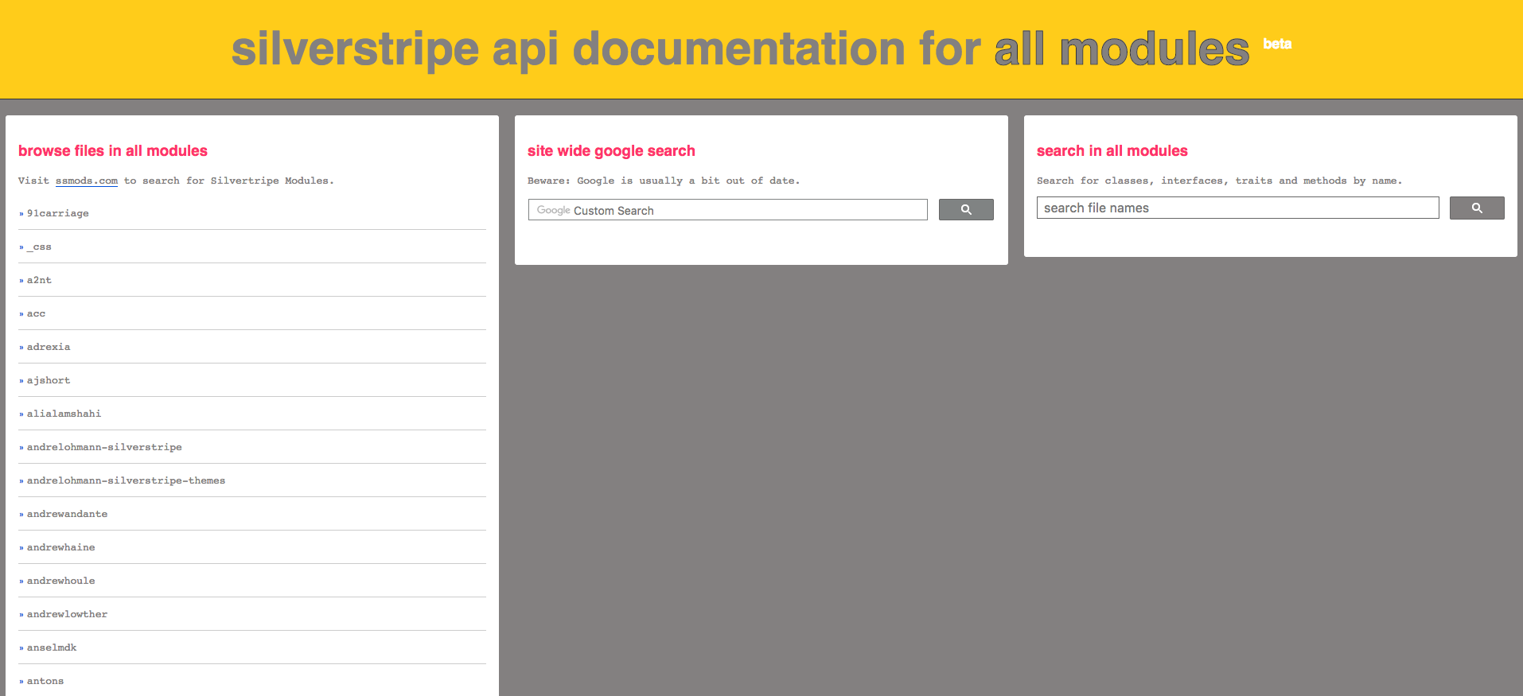Focus the search file names input field

coord(1237,208)
